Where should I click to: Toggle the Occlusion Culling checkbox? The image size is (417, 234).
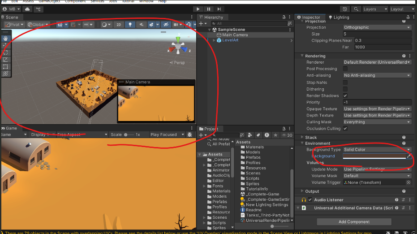(345, 129)
